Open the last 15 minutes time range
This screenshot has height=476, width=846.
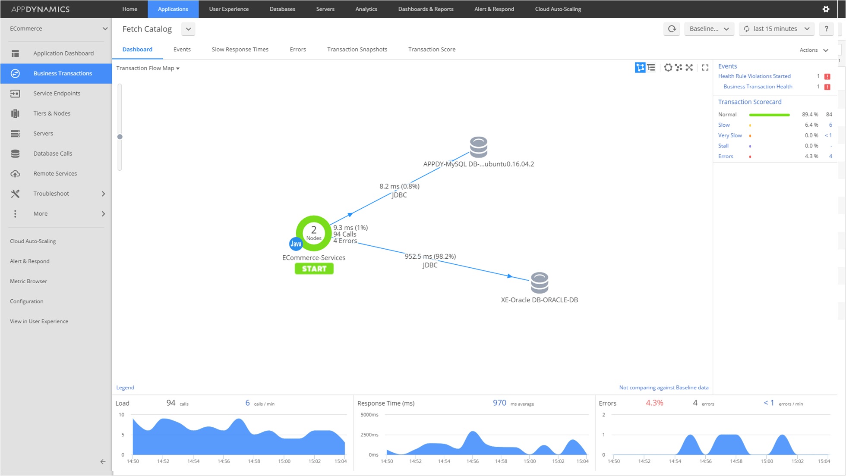(776, 29)
